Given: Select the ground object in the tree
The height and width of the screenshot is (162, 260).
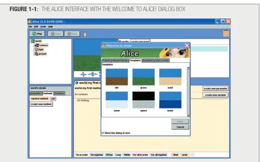Looking at the screenshot, I should pyautogui.click(x=41, y=54).
